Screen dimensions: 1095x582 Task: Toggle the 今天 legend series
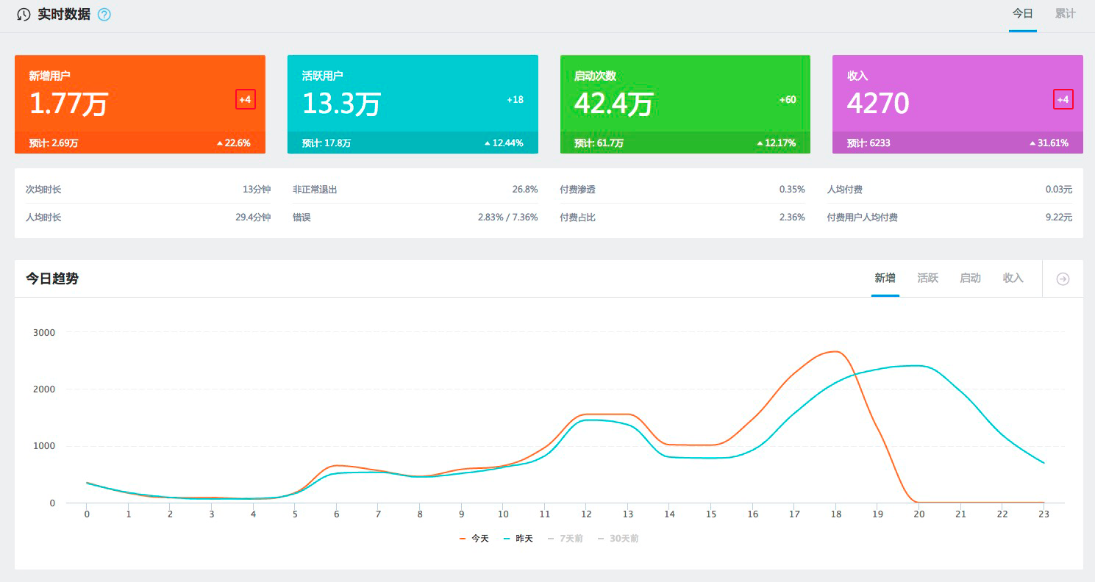pyautogui.click(x=474, y=539)
